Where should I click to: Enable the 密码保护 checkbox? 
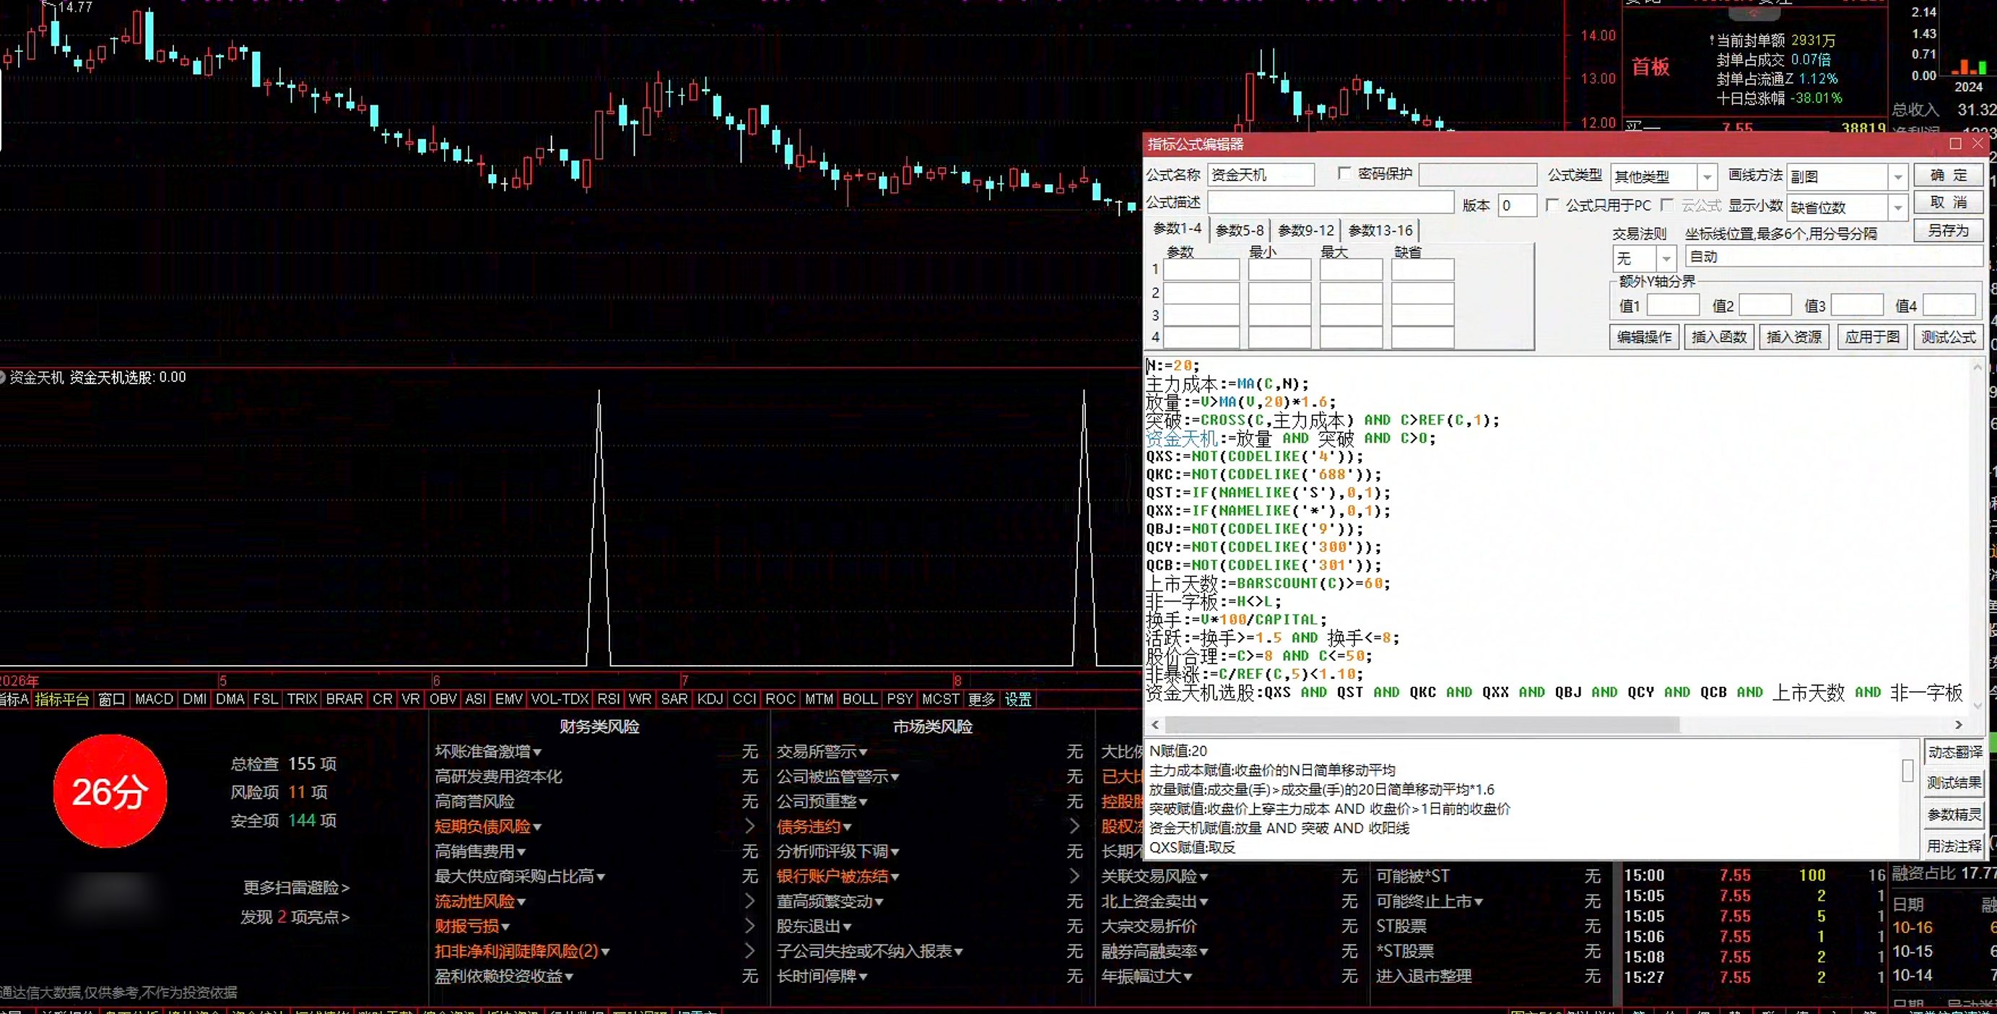(x=1345, y=173)
